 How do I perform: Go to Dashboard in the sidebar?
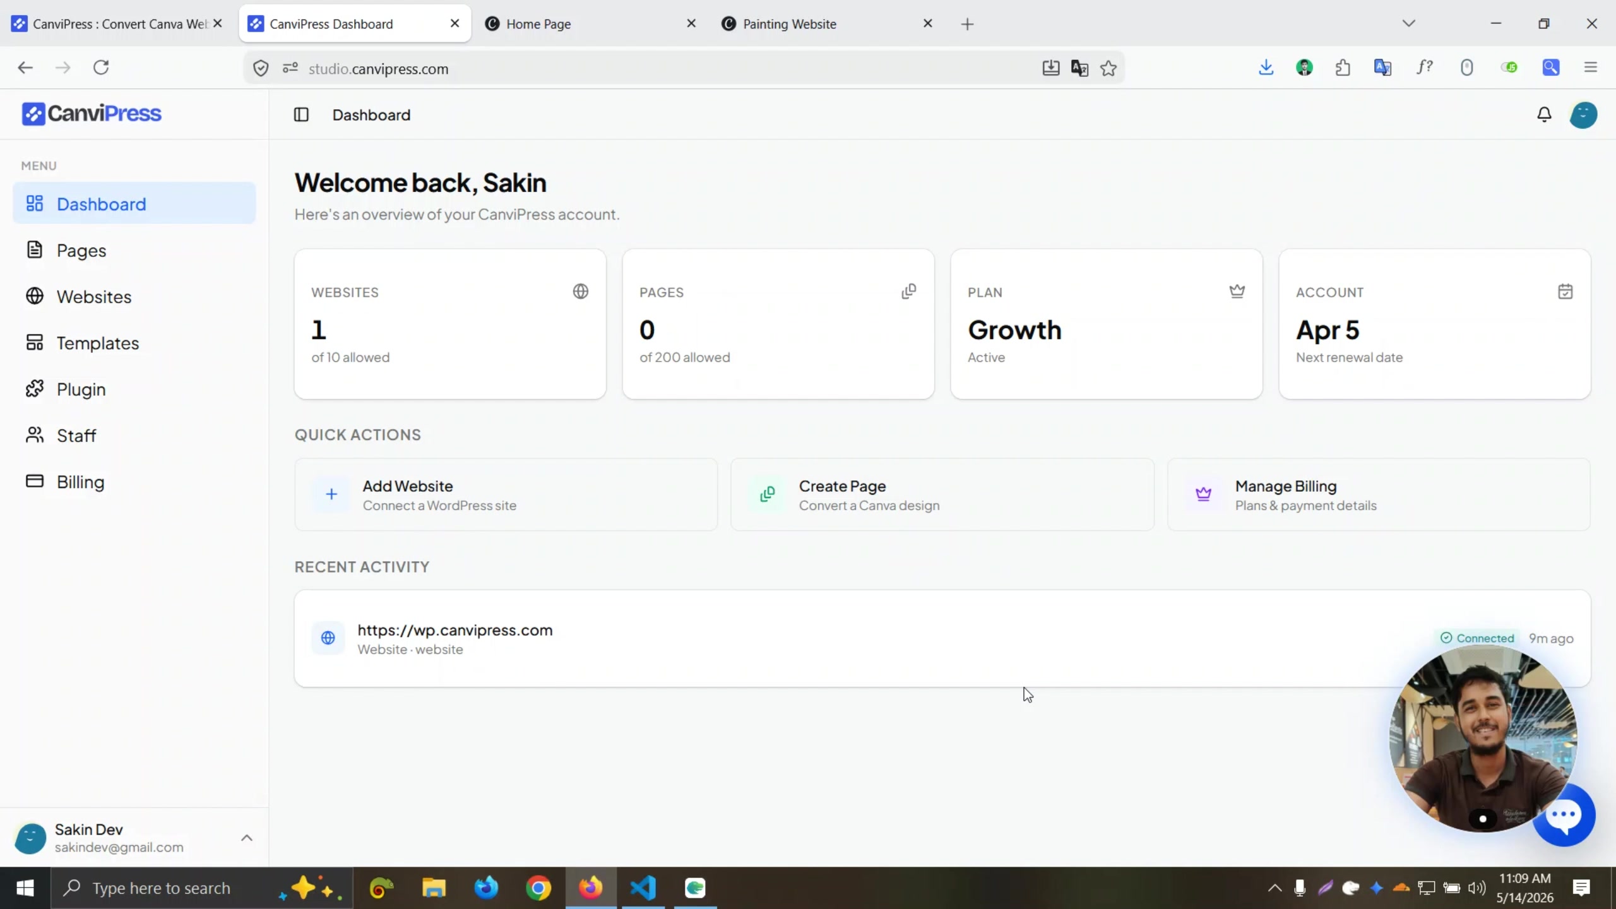coord(134,204)
